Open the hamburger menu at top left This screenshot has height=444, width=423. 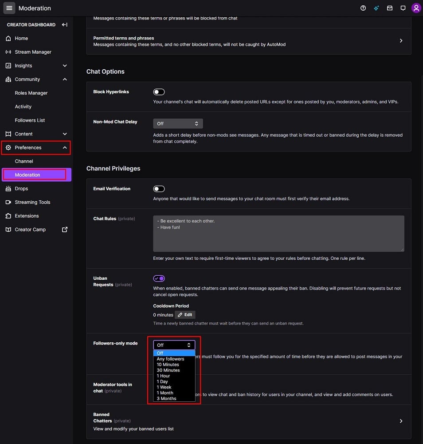pos(9,8)
